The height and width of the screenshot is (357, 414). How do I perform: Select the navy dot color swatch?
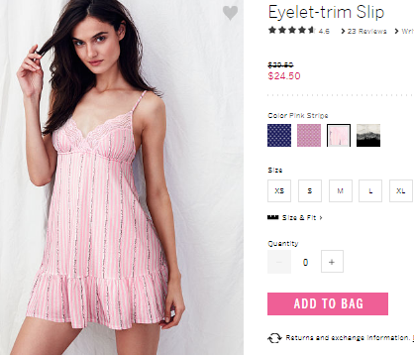(279, 135)
